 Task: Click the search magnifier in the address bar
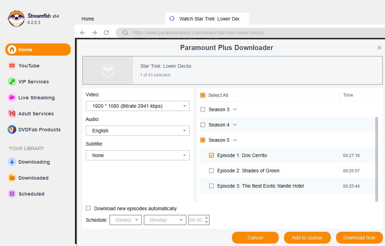pyautogui.click(x=125, y=33)
